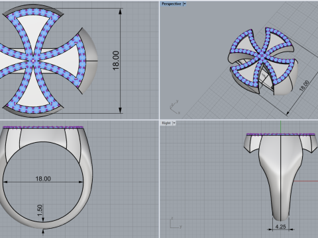Open the Right viewport dropdown arrow
The width and height of the screenshot is (318, 238).
coord(174,123)
